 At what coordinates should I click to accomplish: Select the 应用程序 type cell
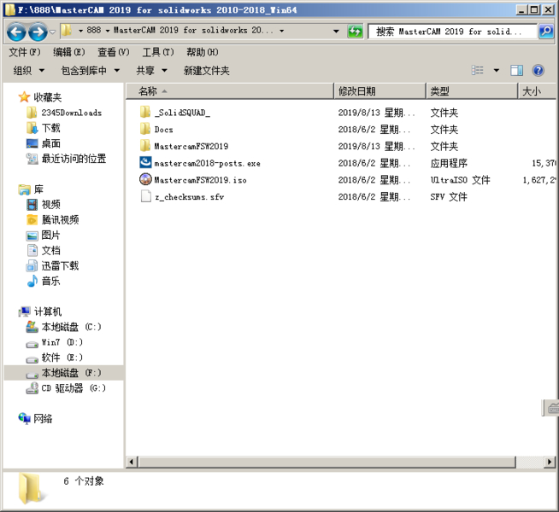449,163
